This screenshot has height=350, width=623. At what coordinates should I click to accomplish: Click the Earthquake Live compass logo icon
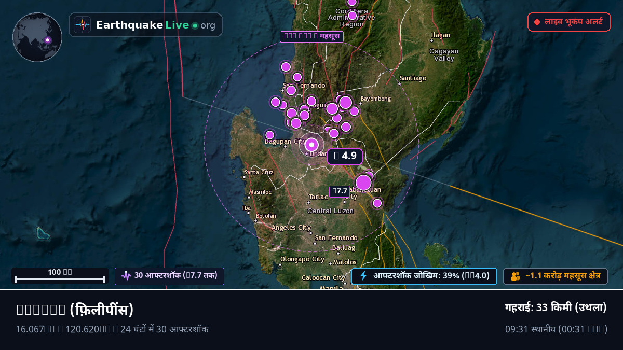[82, 25]
